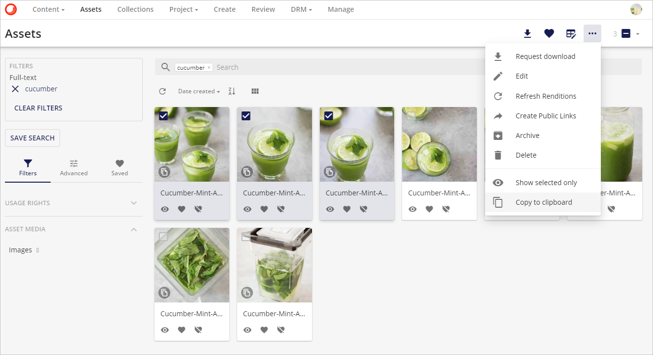Click the SAVE SEARCH button

point(32,138)
